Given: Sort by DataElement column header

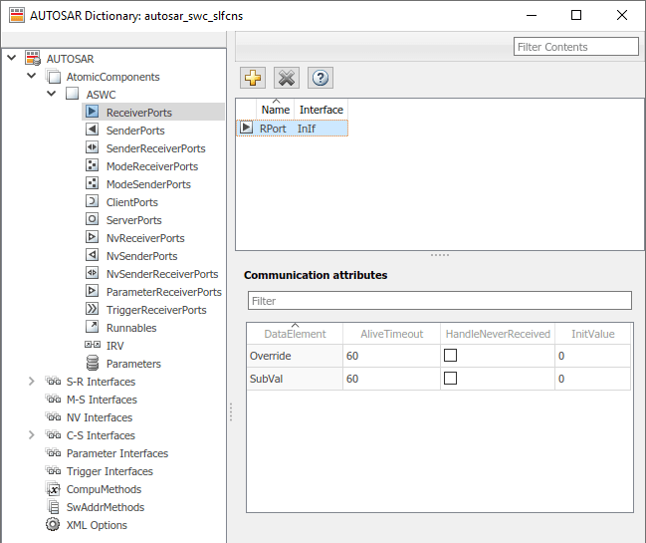Looking at the screenshot, I should 295,334.
